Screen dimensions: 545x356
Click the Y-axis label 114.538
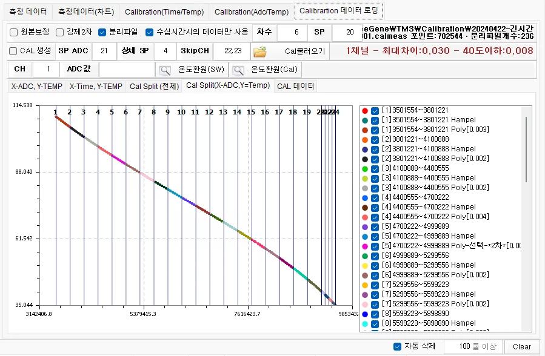[22, 105]
